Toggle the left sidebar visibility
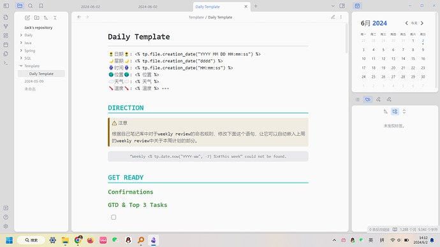 tap(6, 6)
